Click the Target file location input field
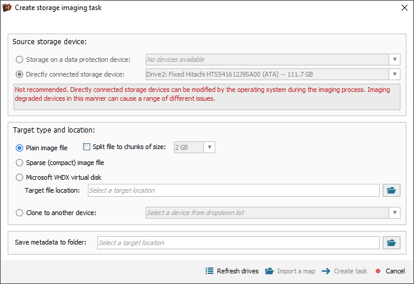This screenshot has height=284, width=414. 234,190
